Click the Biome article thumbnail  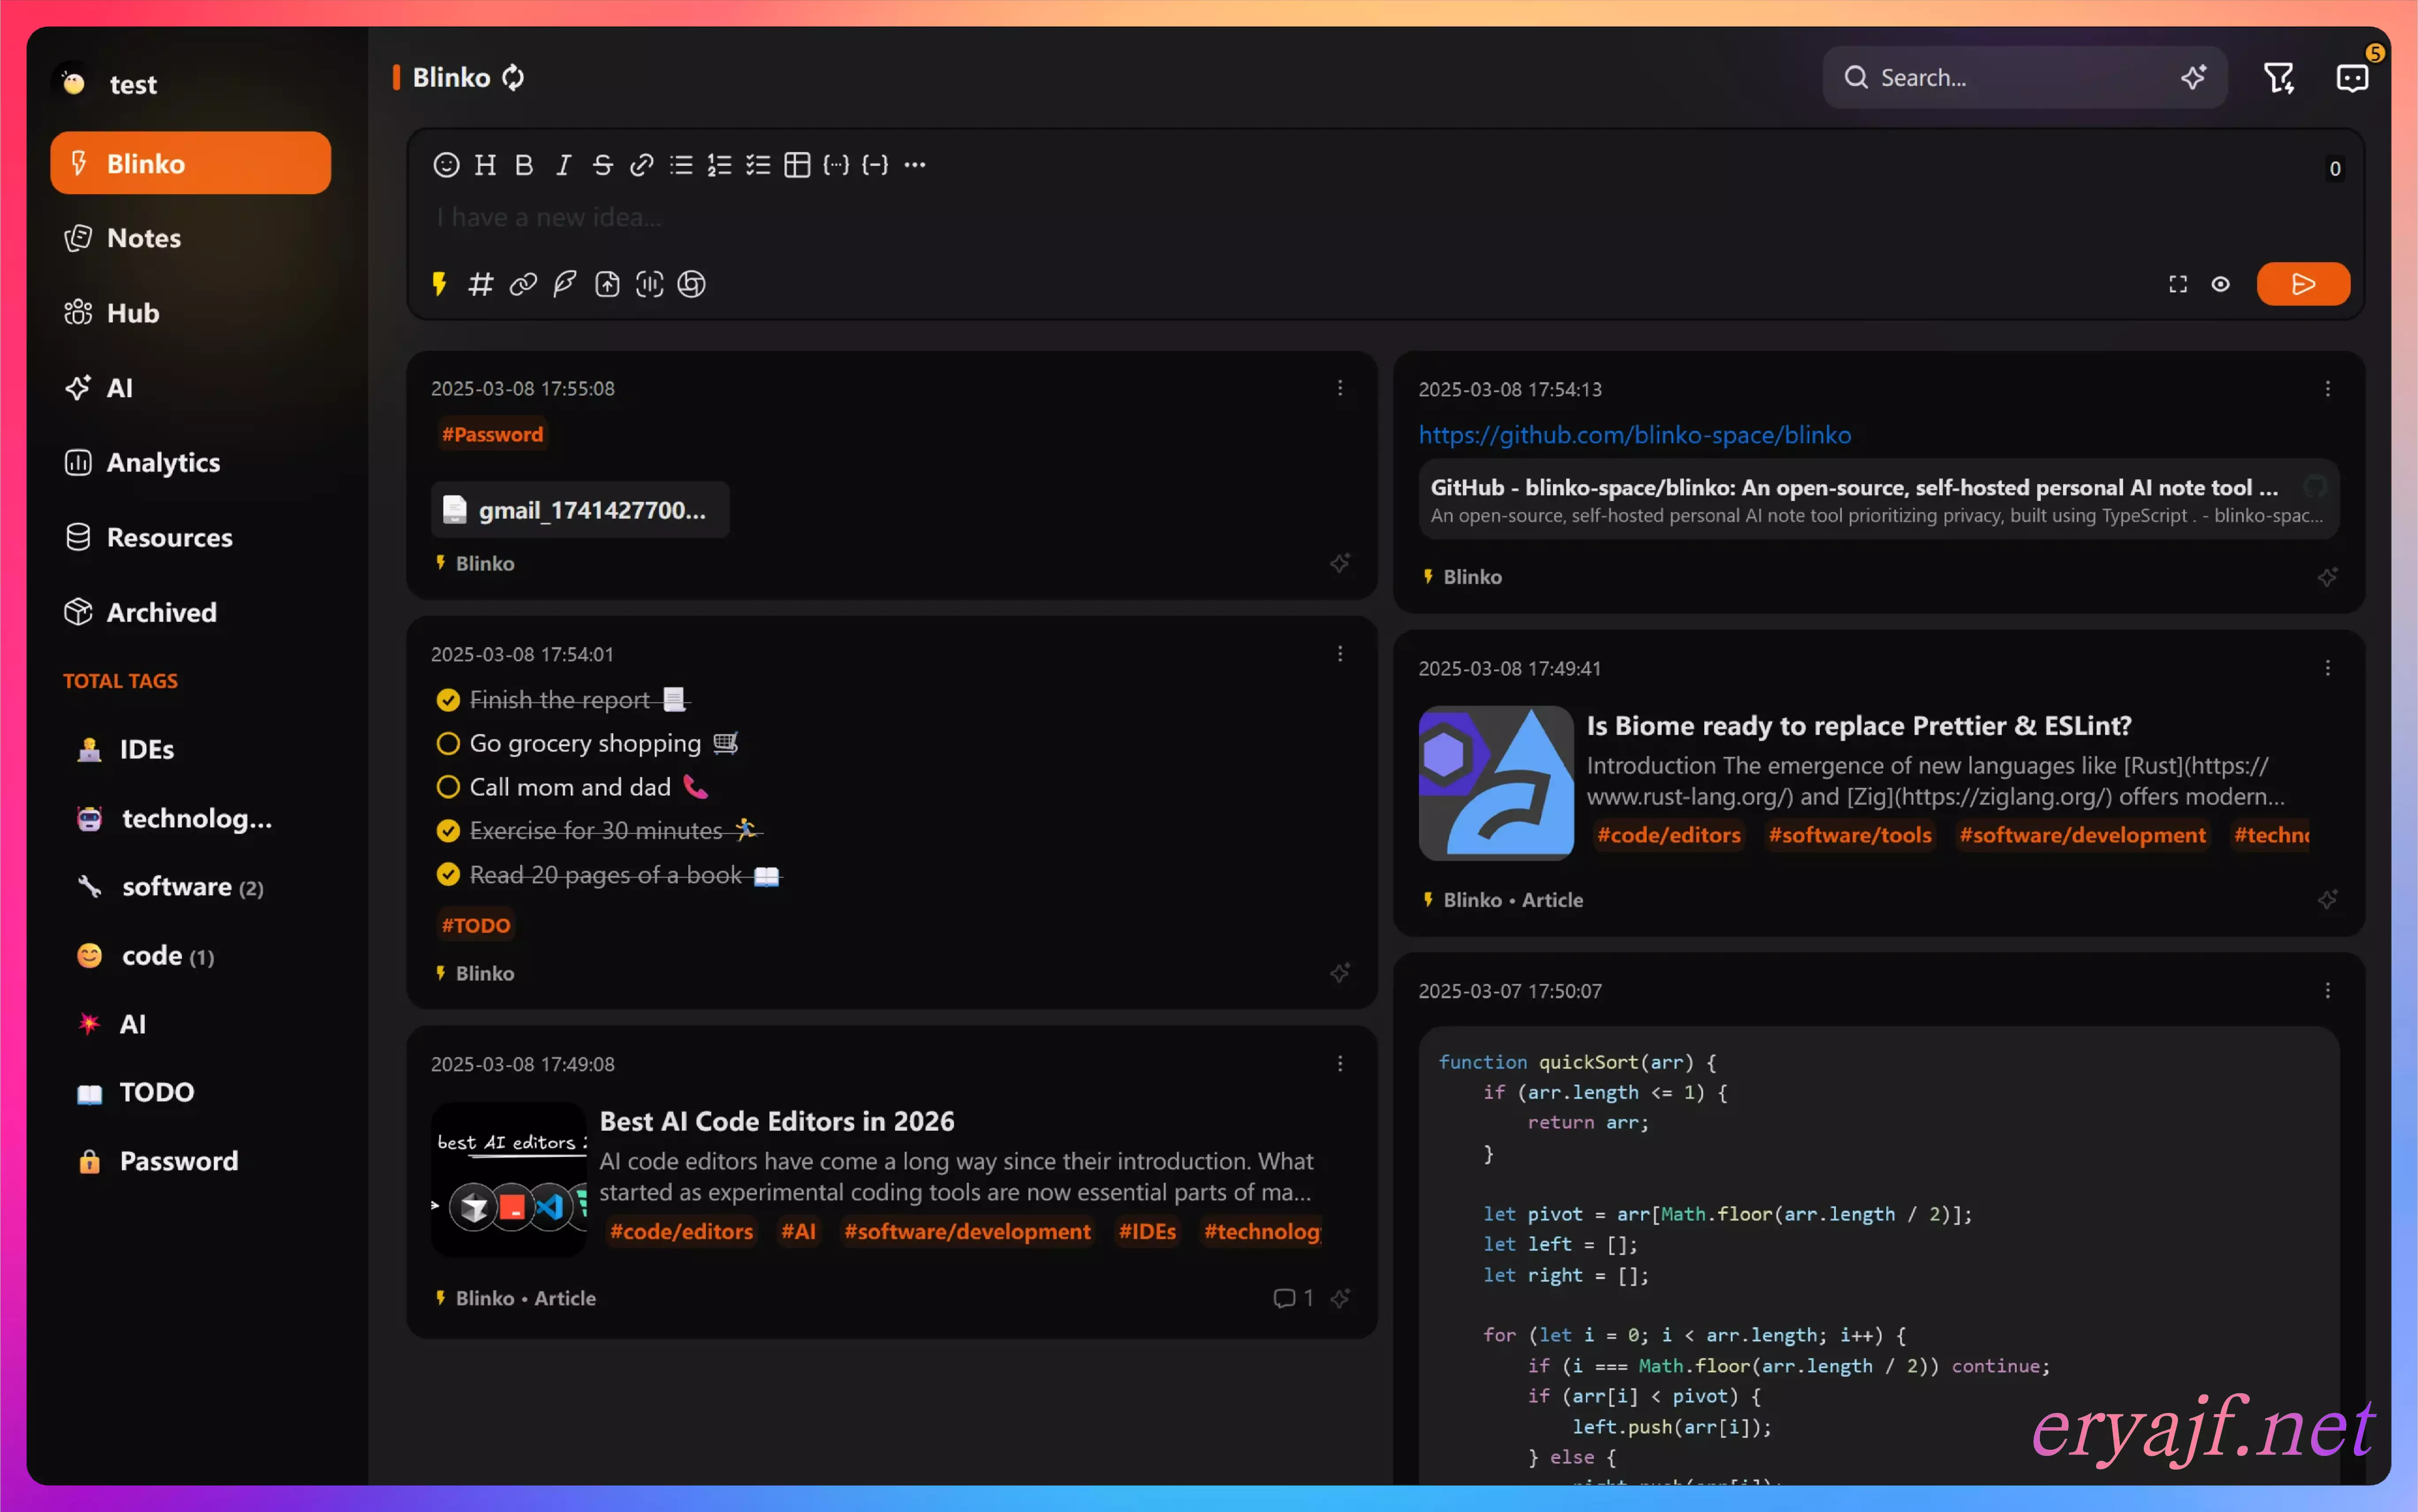[x=1496, y=783]
